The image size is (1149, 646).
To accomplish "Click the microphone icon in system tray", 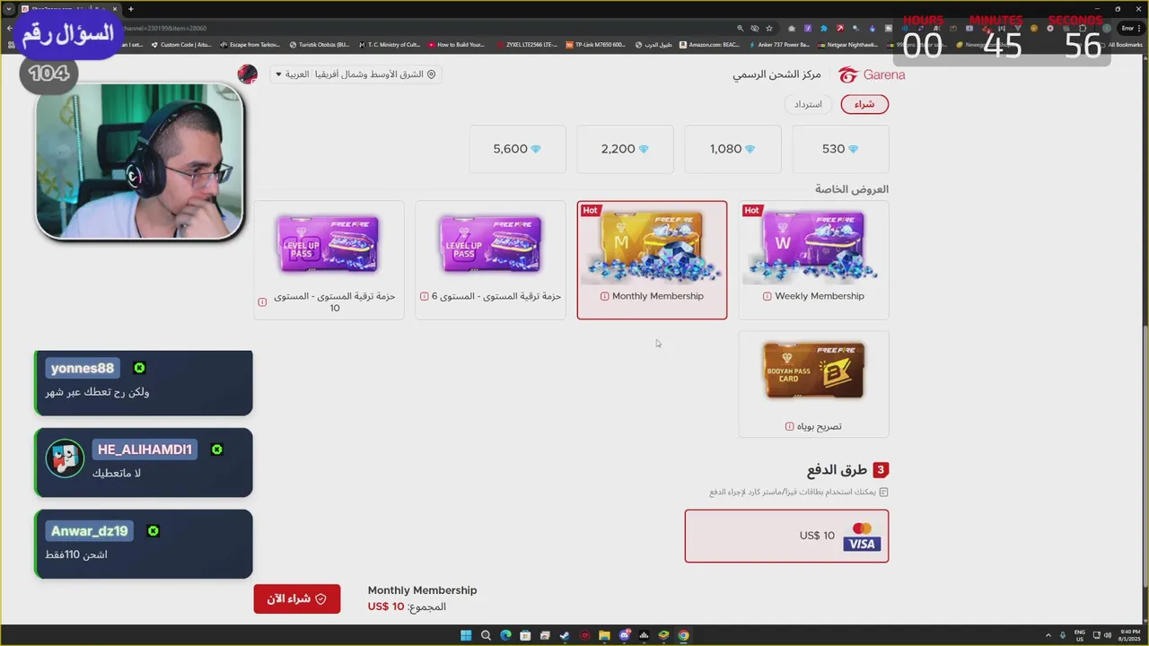I will coord(1063,635).
